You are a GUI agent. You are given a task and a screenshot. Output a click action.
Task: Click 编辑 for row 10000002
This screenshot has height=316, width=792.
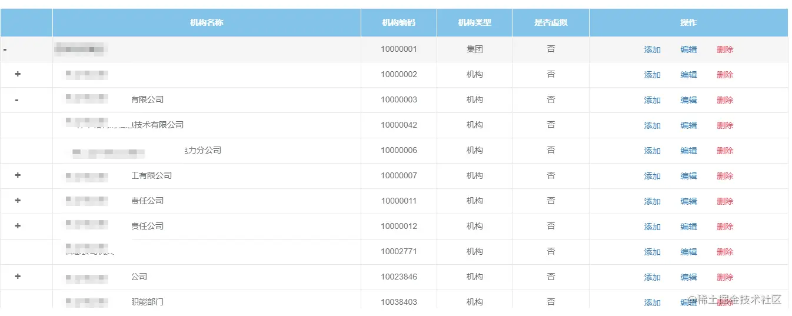point(688,75)
